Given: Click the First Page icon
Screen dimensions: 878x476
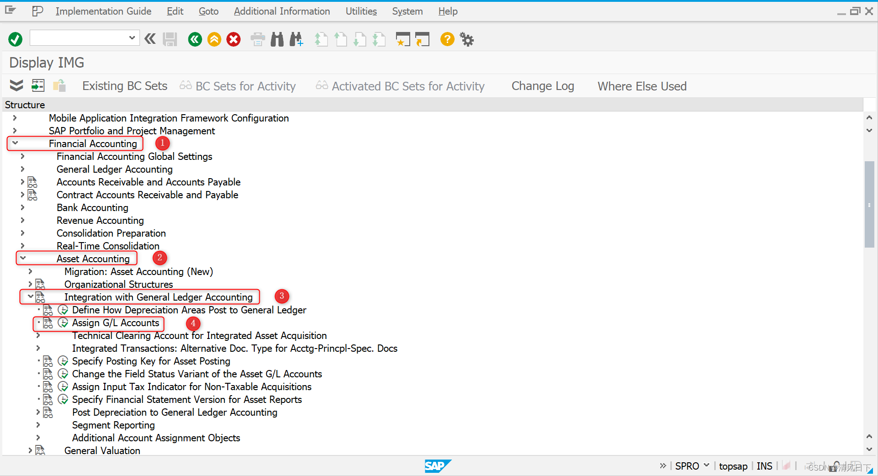Looking at the screenshot, I should pos(321,39).
